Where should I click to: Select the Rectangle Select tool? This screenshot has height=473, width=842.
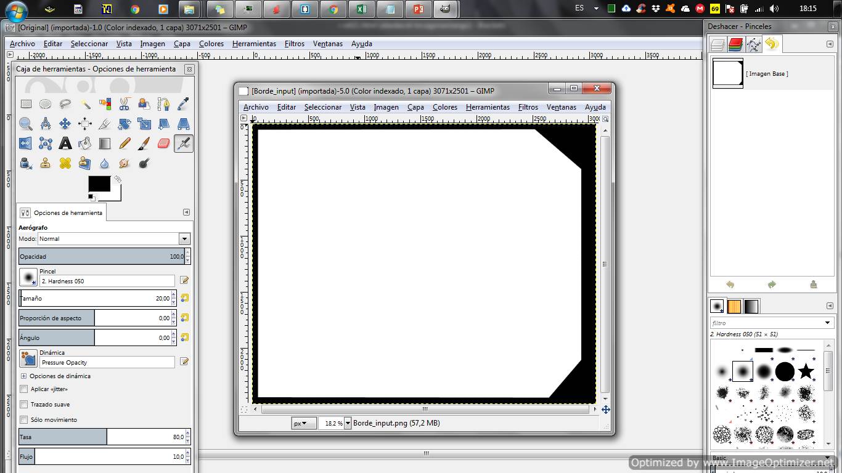(x=26, y=104)
